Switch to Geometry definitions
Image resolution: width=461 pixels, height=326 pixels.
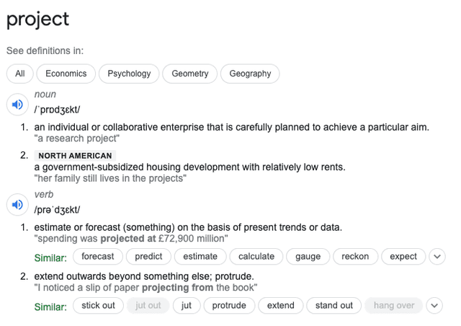190,74
